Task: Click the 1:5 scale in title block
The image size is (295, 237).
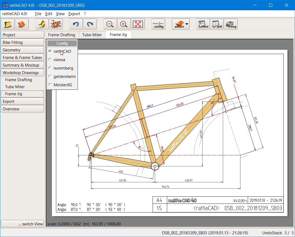Action: tap(159, 208)
